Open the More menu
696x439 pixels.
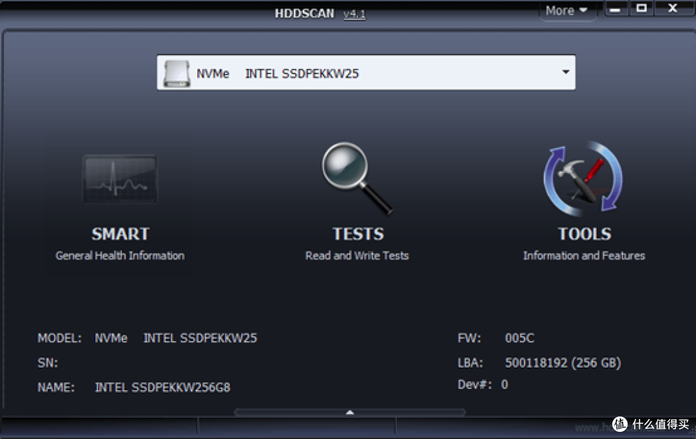pos(566,10)
